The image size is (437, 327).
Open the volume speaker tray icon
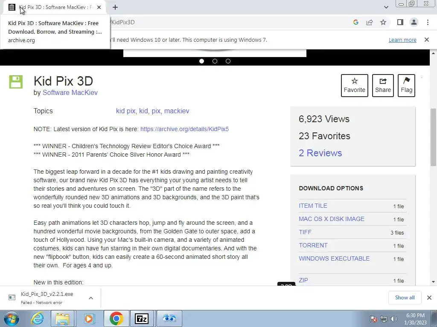tap(394, 319)
